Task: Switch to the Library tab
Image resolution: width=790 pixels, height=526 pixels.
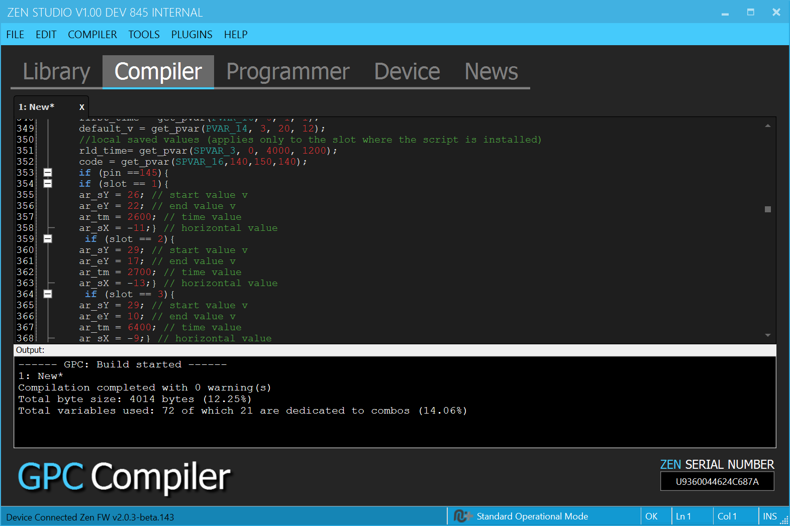Action: pos(57,72)
